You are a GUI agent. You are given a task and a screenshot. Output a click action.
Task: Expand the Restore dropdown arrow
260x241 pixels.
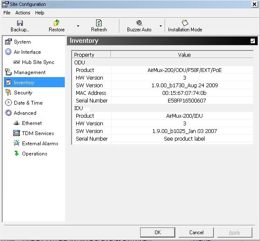[x=78, y=26]
